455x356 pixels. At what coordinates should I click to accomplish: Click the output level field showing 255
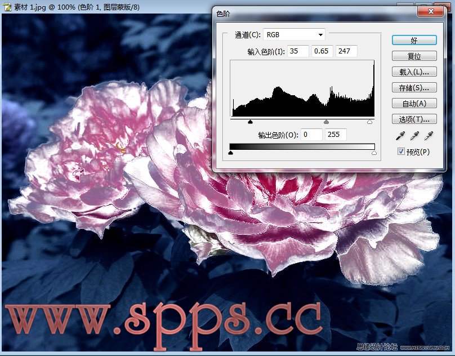tap(336, 135)
